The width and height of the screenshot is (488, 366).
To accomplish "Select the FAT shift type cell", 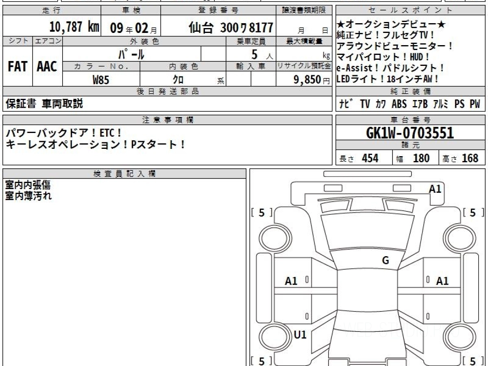I will pos(17,67).
